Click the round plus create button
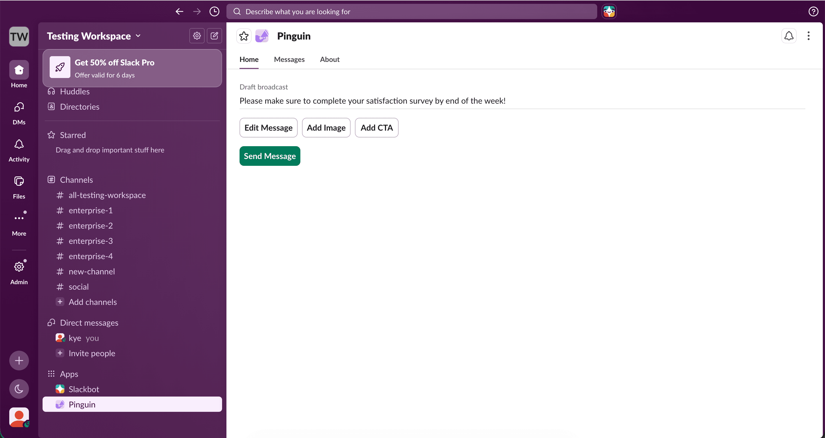The height and width of the screenshot is (438, 825). coord(19,361)
